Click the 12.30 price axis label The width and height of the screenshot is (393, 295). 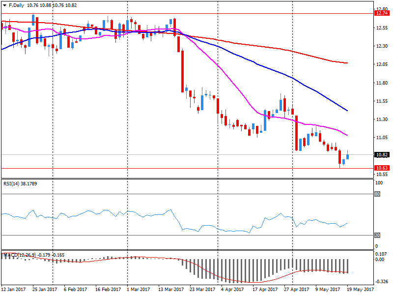click(382, 46)
